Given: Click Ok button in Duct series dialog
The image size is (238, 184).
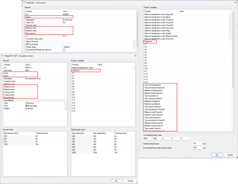Looking at the screenshot, I should tap(217, 155).
